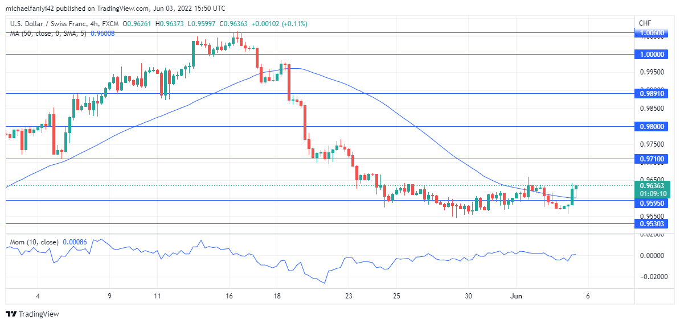Click the change value +0.00102 (+0.11%)
This screenshot has height=324, width=680.
(281, 24)
